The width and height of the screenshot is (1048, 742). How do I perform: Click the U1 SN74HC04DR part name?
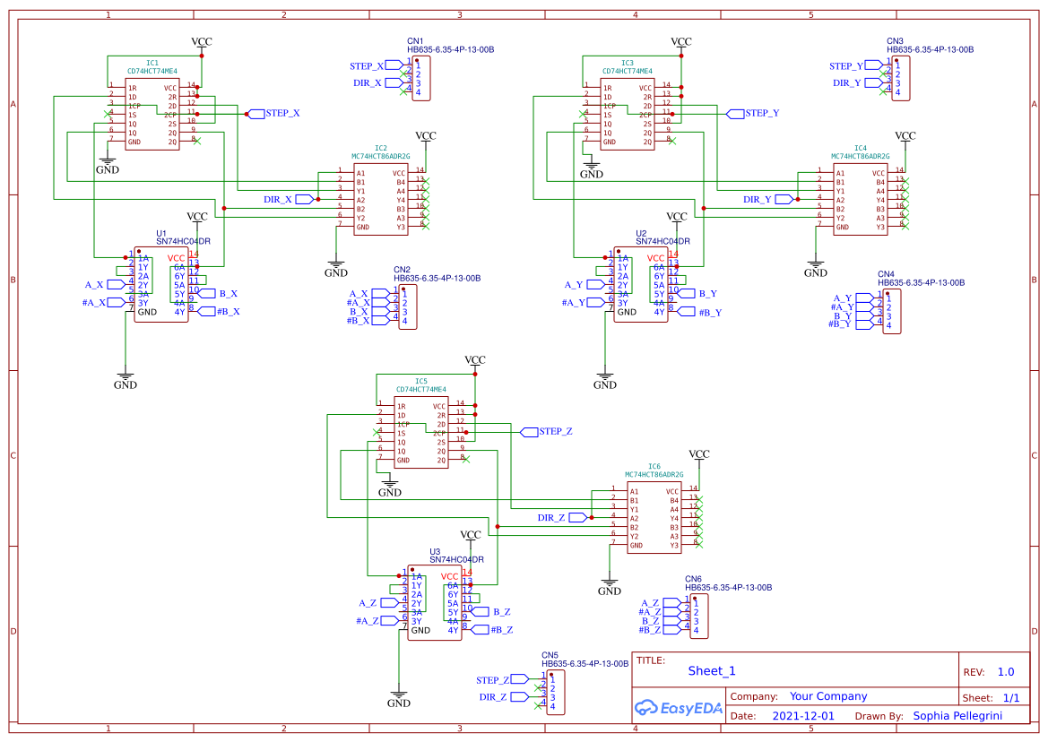[183, 242]
